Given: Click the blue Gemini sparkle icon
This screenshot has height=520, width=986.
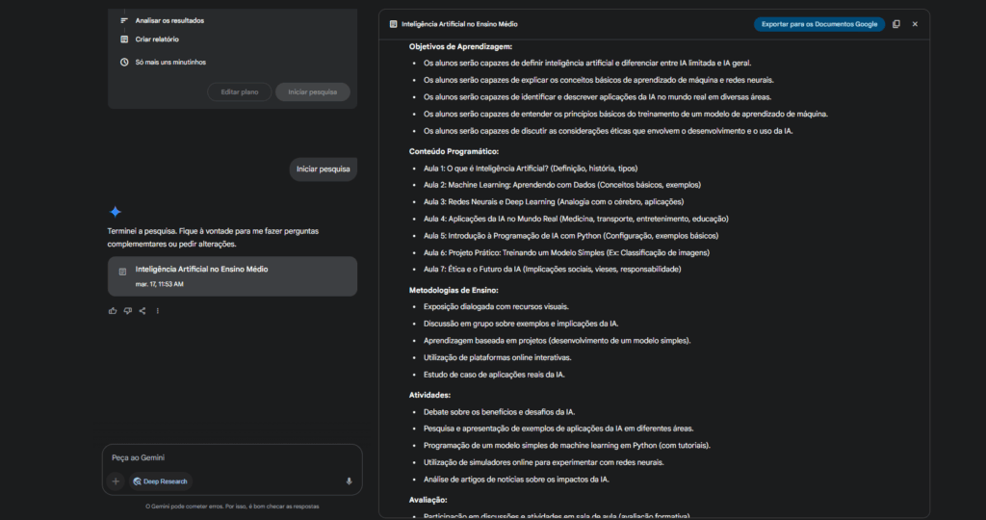Looking at the screenshot, I should (x=116, y=212).
